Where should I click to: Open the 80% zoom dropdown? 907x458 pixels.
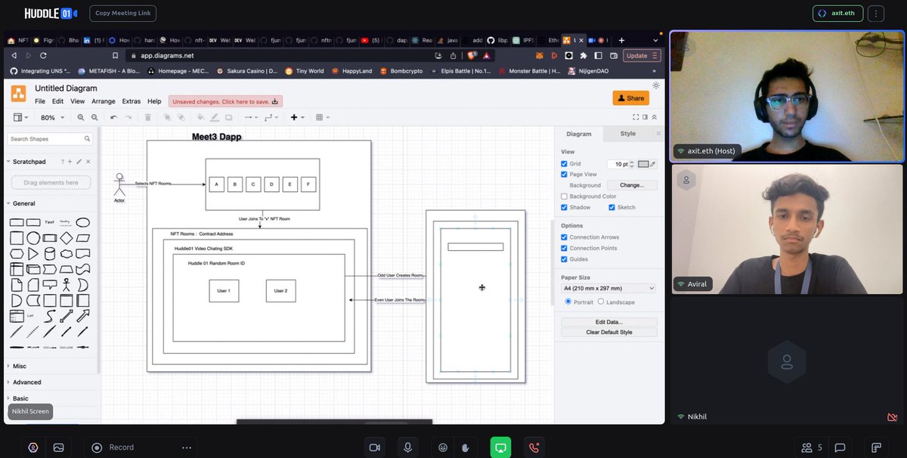(52, 117)
